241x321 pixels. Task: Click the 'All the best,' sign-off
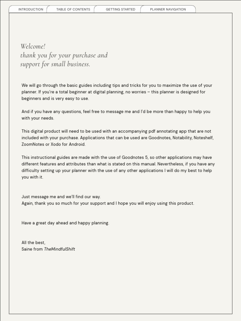(x=33, y=243)
